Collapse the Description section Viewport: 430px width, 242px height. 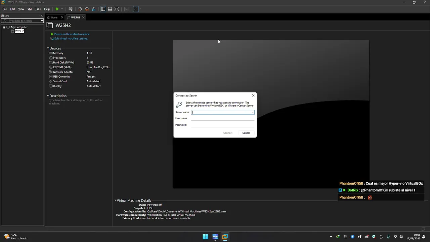click(x=48, y=96)
